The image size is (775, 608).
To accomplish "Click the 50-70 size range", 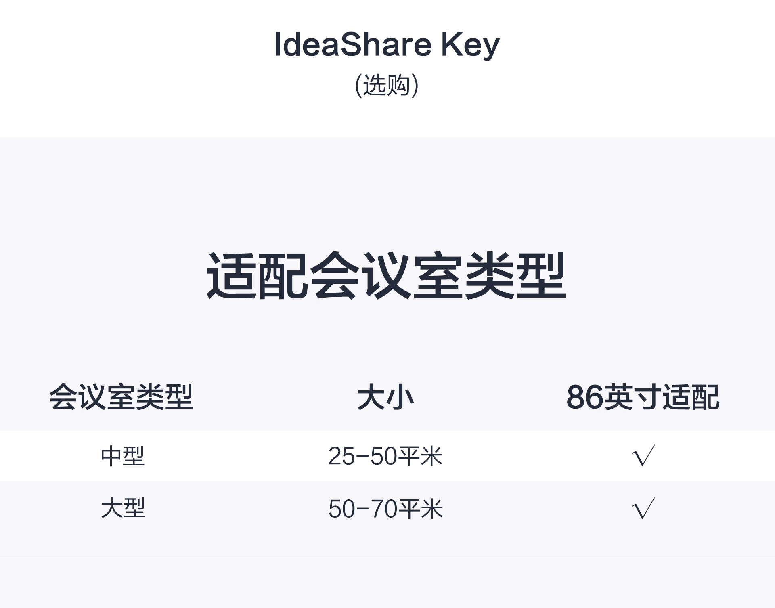I will click(362, 508).
